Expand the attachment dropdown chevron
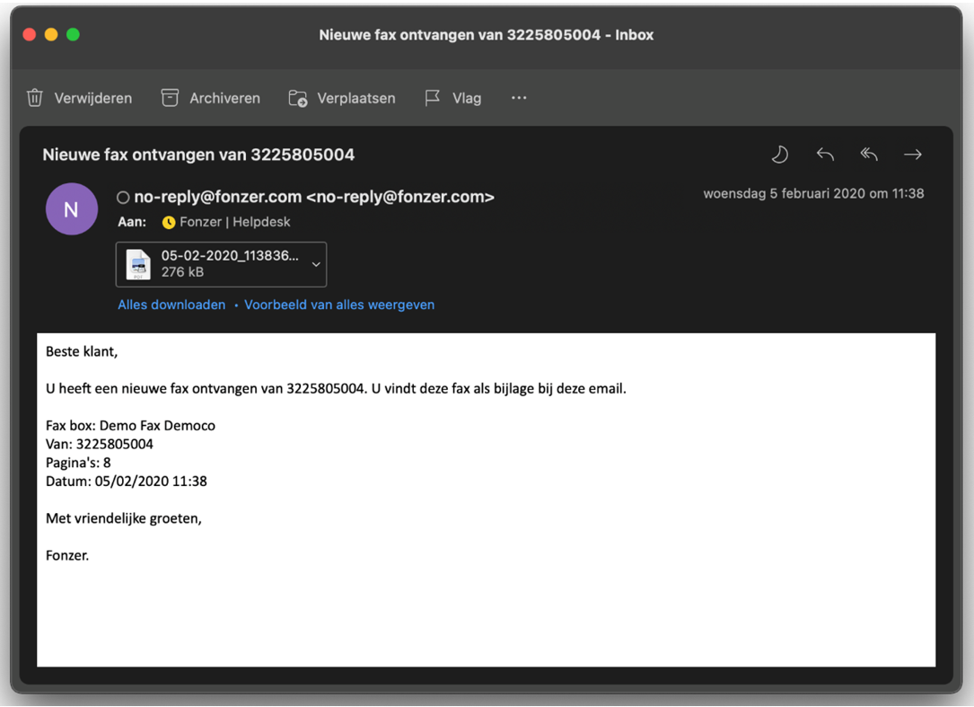 tap(316, 264)
